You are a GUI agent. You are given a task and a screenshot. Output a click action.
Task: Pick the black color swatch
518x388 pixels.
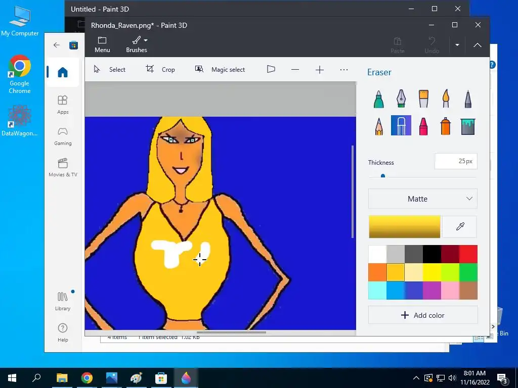432,254
